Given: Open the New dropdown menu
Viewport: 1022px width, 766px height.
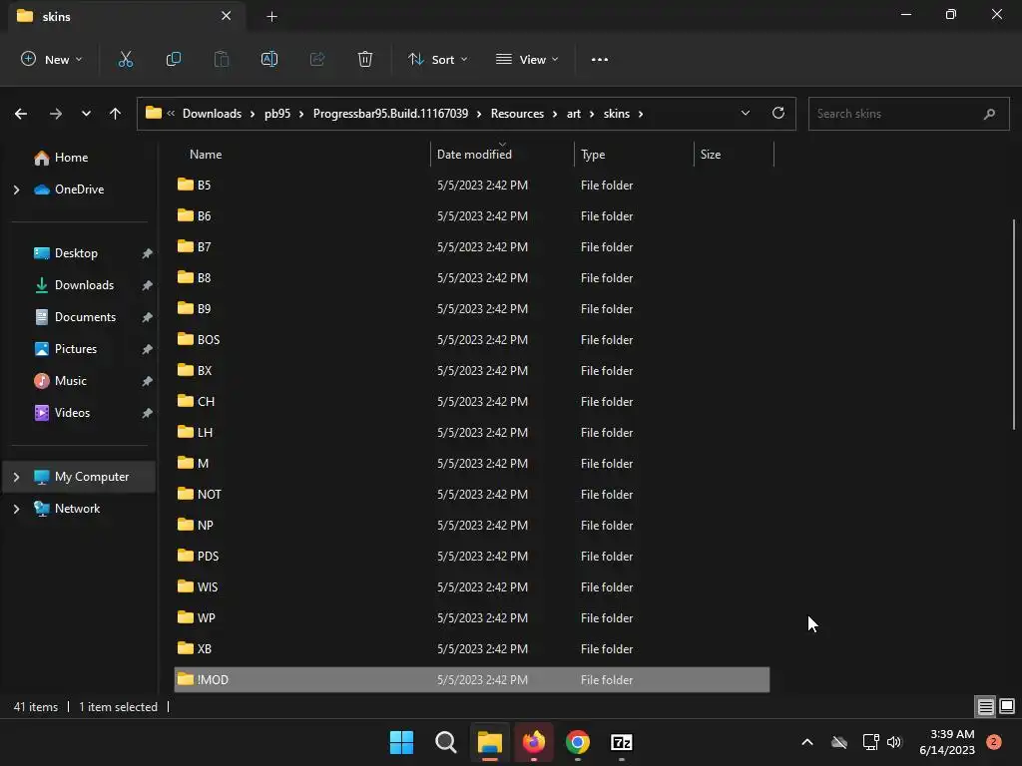Looking at the screenshot, I should pyautogui.click(x=52, y=59).
